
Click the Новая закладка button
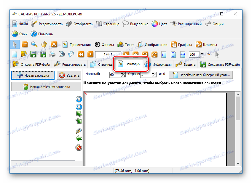(x=33, y=75)
